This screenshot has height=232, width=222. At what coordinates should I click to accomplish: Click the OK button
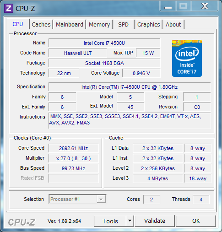tap(196, 221)
